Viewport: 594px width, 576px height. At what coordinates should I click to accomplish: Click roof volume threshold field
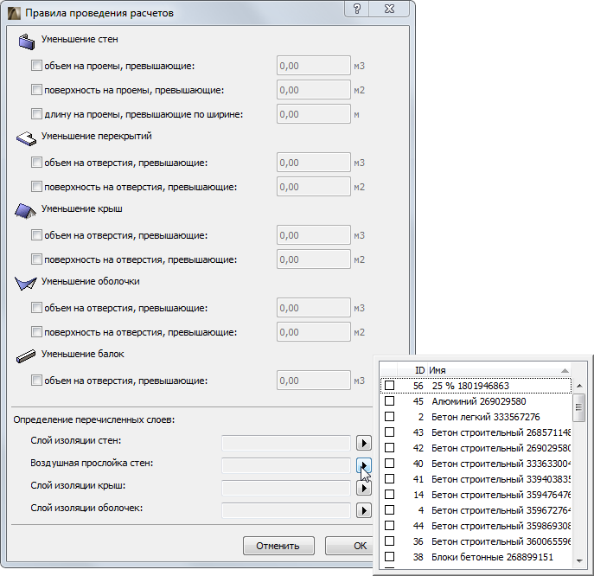pos(314,235)
